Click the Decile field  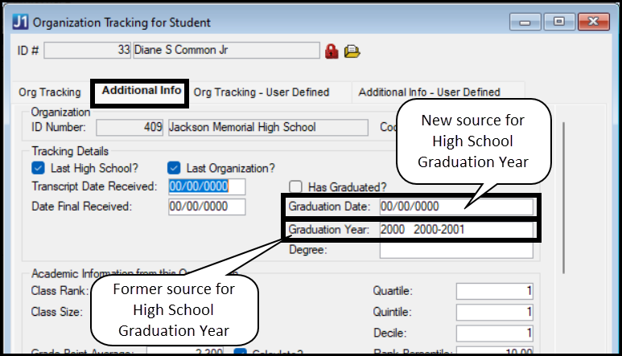click(x=494, y=333)
